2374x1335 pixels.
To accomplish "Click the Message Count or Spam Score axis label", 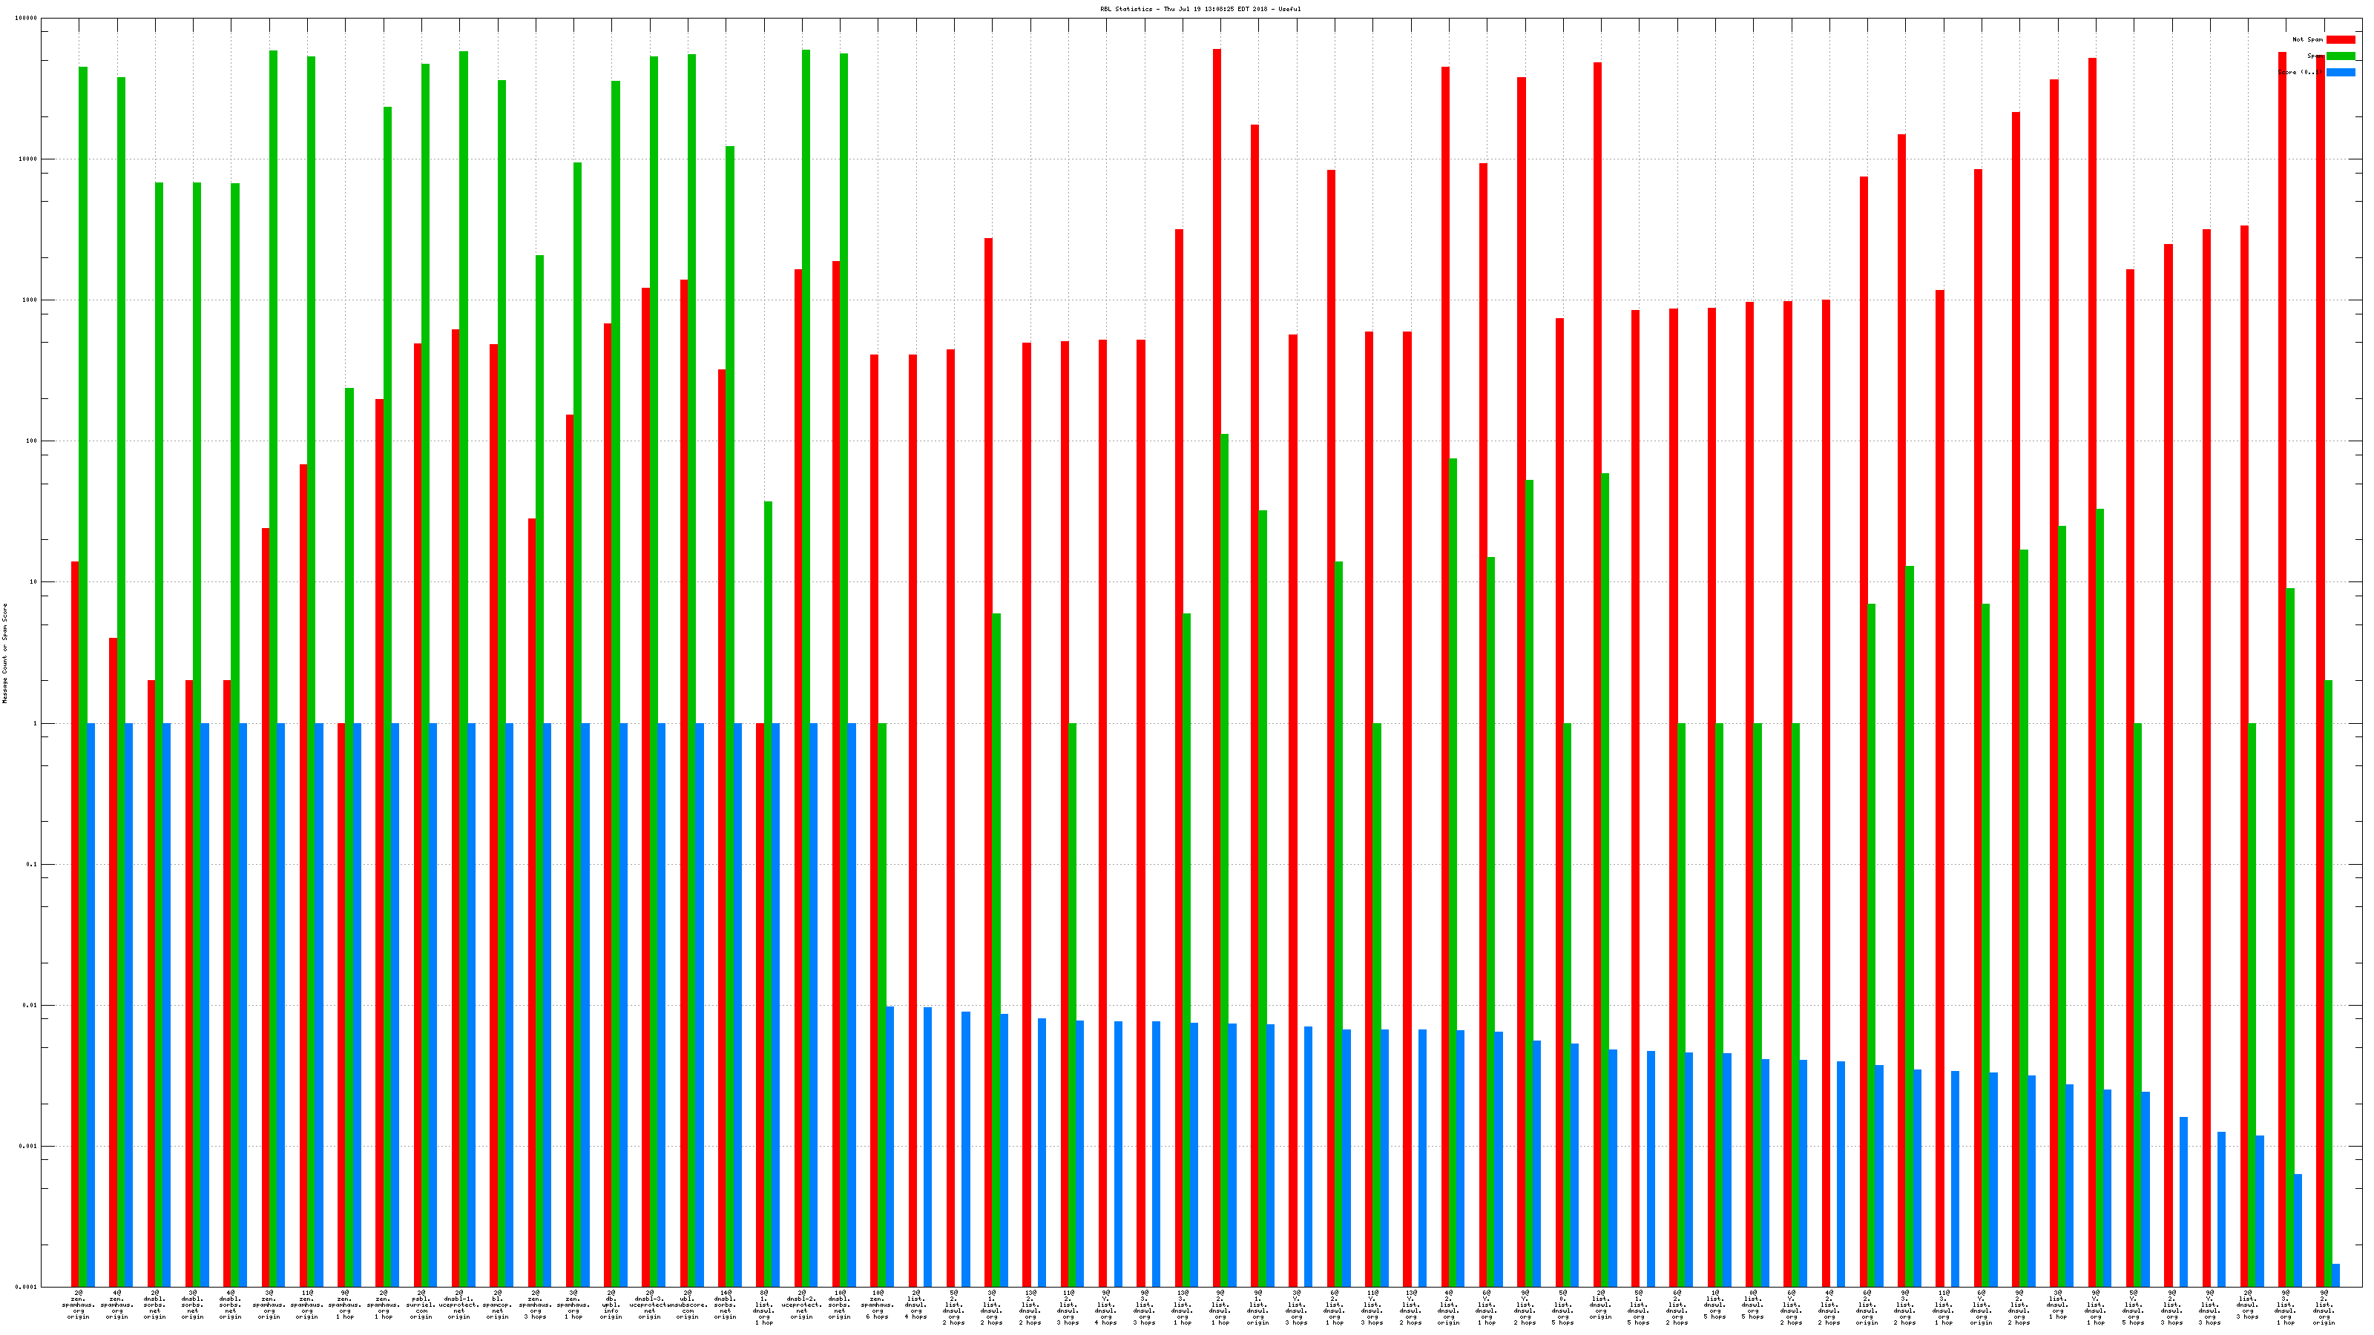I will point(4,653).
